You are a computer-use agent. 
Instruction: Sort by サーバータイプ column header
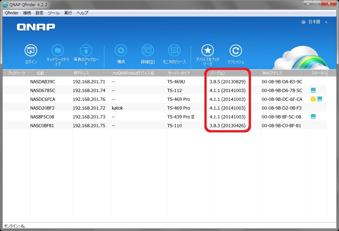tap(179, 73)
